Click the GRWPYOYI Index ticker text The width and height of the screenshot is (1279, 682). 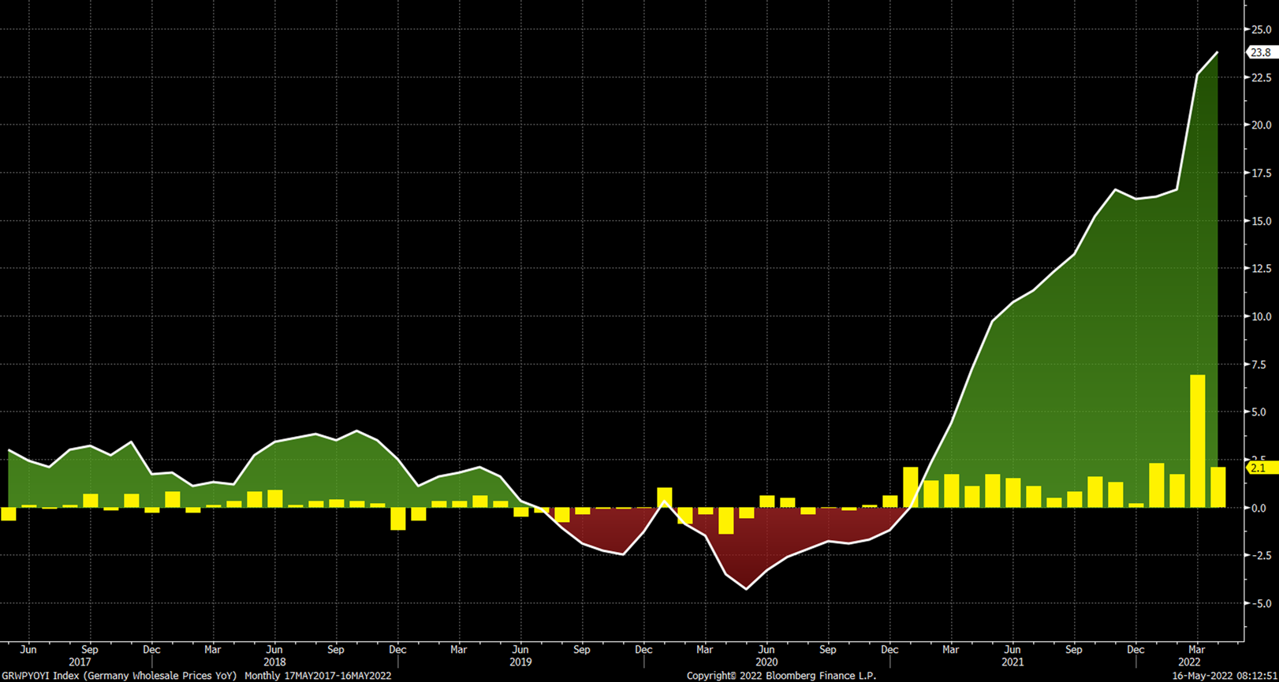click(39, 676)
